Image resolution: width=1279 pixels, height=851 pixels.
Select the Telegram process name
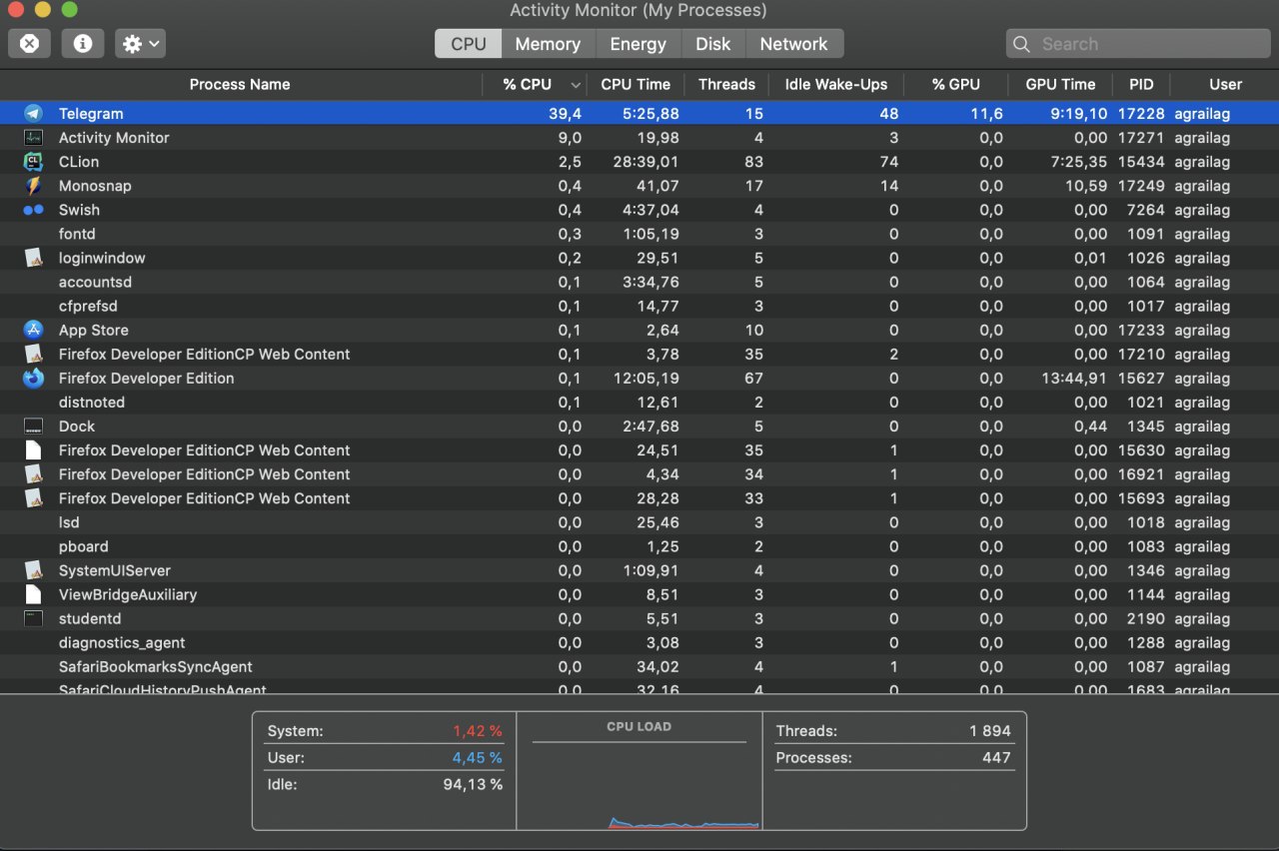click(x=91, y=114)
